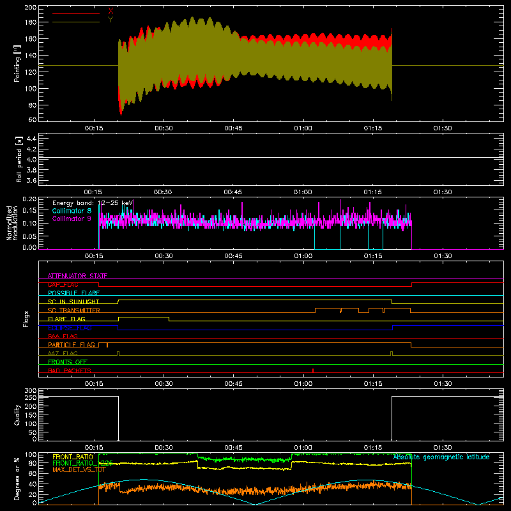511x511 pixels.
Task: Click the Absolute geomagnetic latitude label
Action: coord(441,457)
